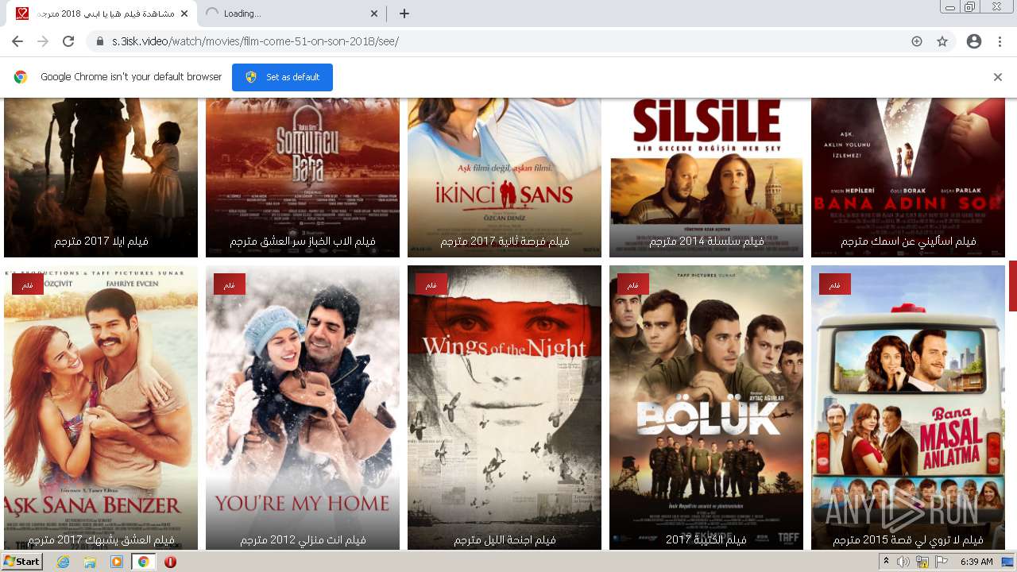
Task: Click red film badge on Bölük poster
Action: [x=633, y=284]
